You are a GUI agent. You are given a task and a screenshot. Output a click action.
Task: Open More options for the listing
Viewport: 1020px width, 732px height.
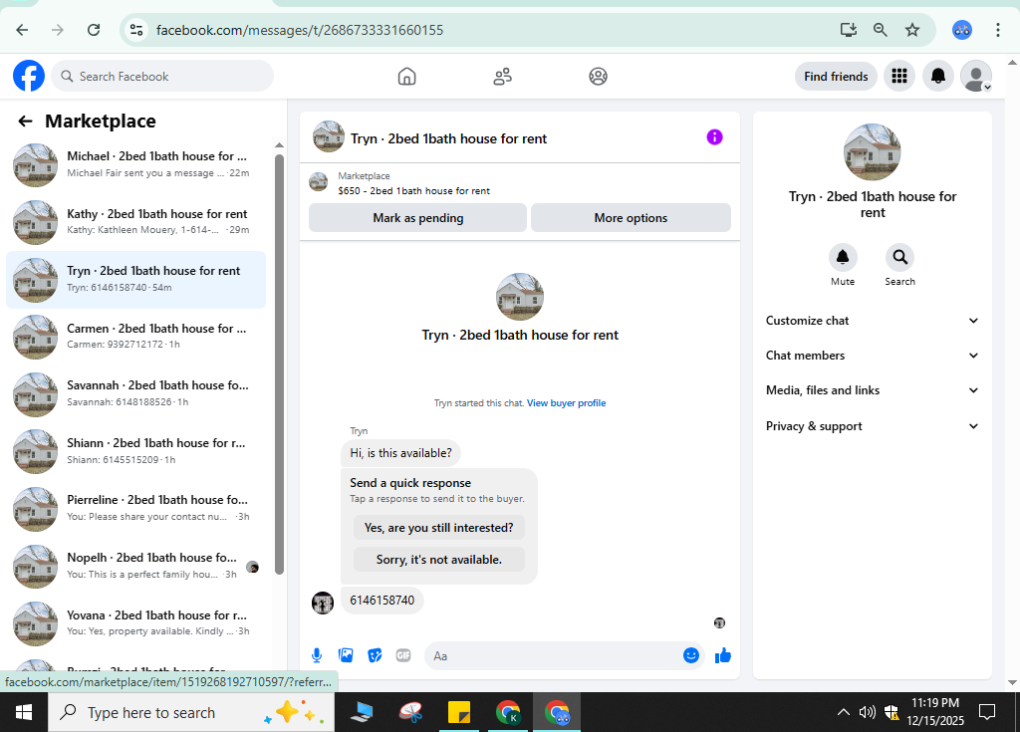(631, 218)
